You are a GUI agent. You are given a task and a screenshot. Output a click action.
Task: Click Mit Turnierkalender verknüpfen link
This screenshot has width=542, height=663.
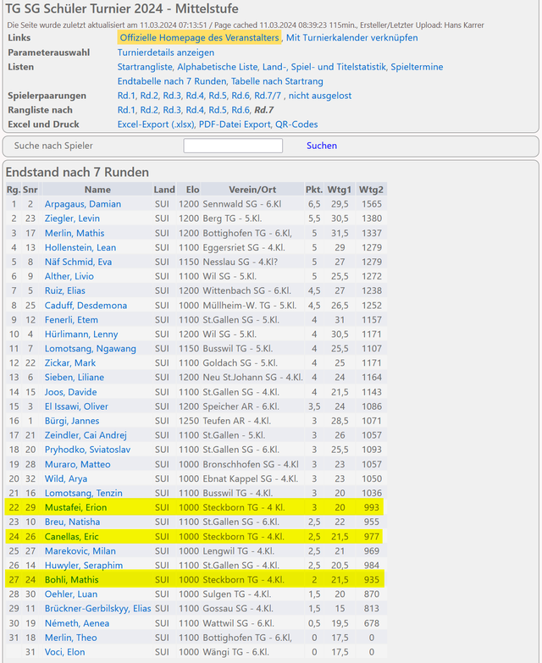pyautogui.click(x=351, y=37)
